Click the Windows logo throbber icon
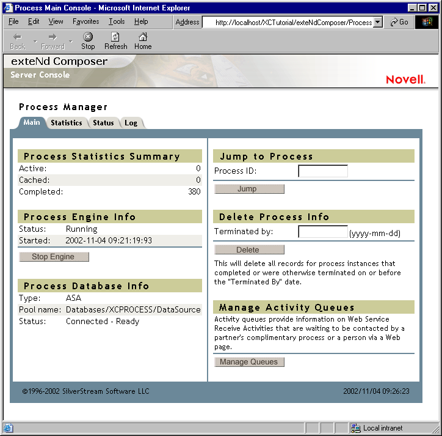Viewport: 442px width, 436px height. (427, 22)
